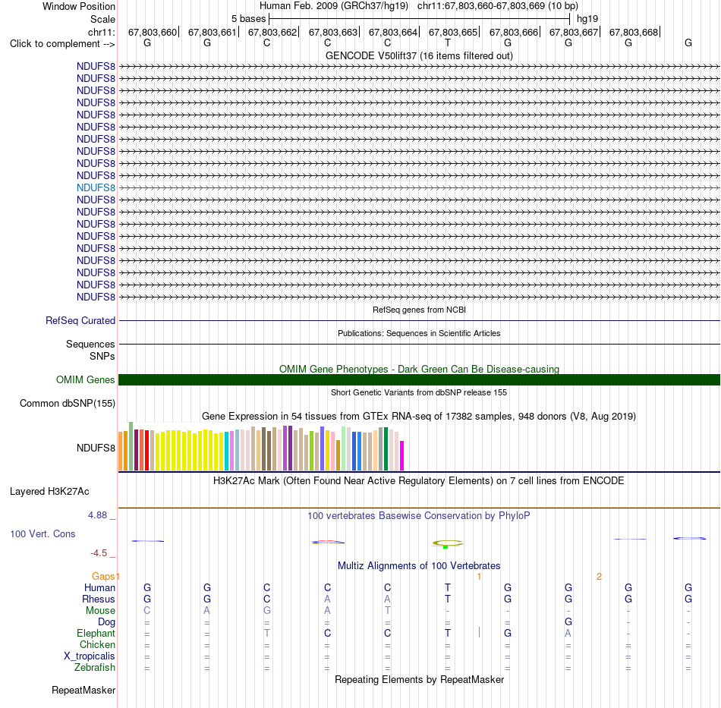The height and width of the screenshot is (708, 721).
Task: Click the 'Click to complement -->' label
Action: (62, 44)
